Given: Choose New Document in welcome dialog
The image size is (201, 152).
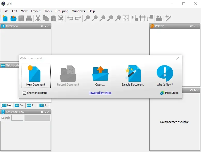Looking at the screenshot, I should [36, 76].
